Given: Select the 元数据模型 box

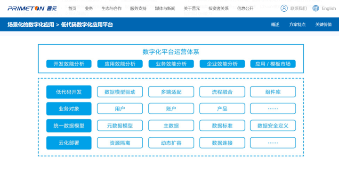Looking at the screenshot, I should coord(120,126).
